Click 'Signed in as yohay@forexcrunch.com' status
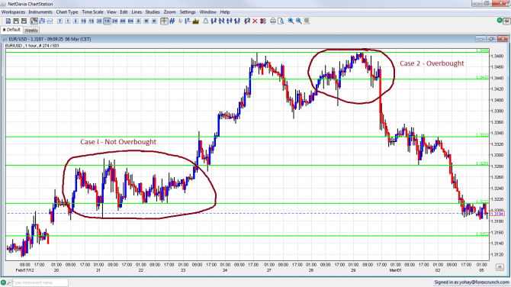Screen dimensions: 511x287 (x=471, y=282)
